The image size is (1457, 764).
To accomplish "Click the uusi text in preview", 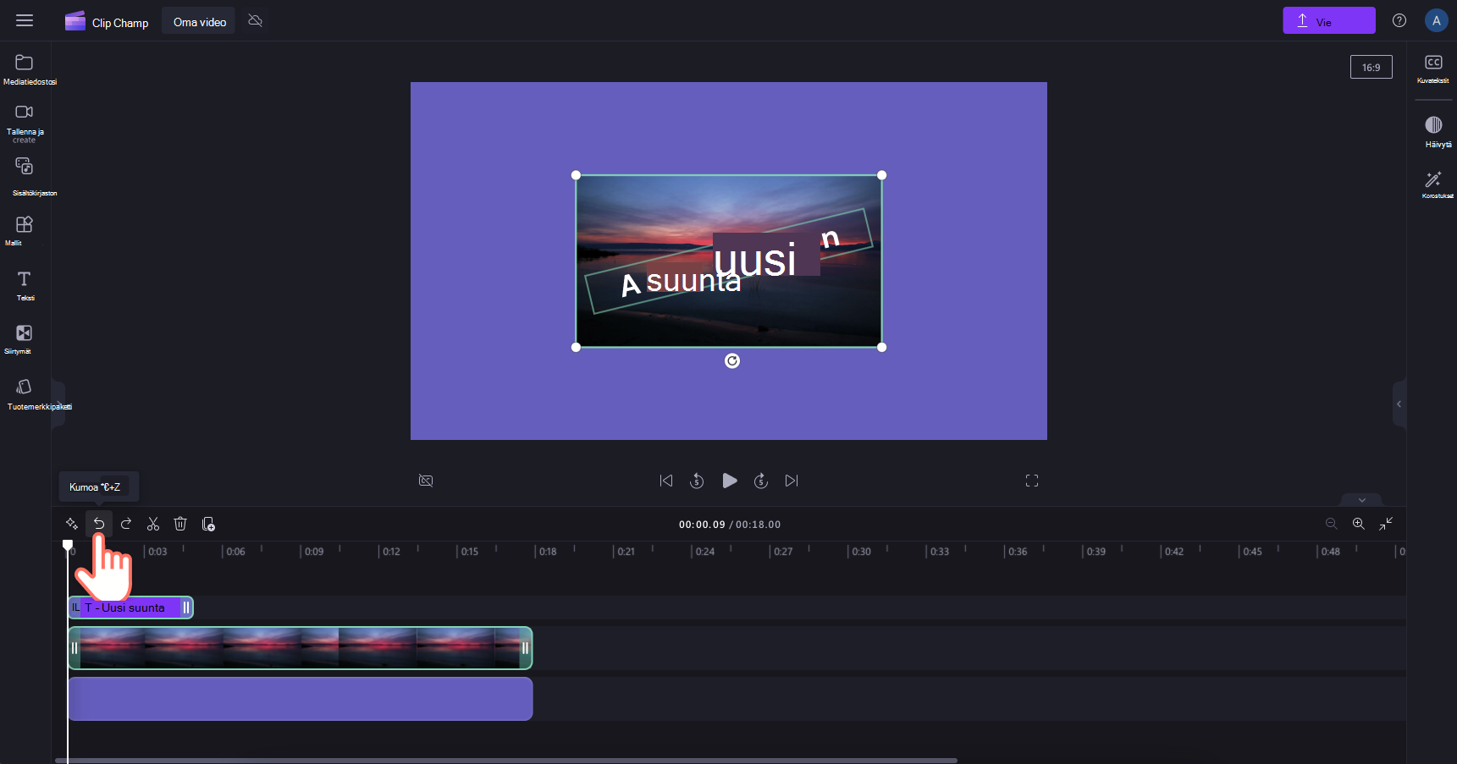I will pyautogui.click(x=755, y=260).
